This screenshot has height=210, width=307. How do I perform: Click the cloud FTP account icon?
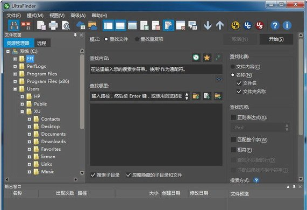81,25
